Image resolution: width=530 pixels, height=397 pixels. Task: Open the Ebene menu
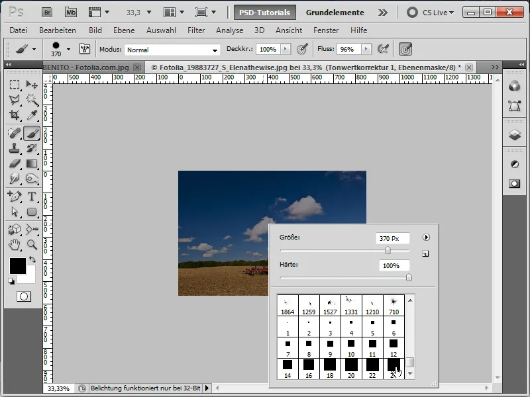[x=124, y=30]
